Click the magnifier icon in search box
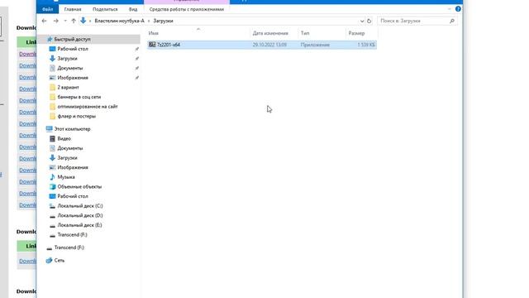 tap(452, 21)
